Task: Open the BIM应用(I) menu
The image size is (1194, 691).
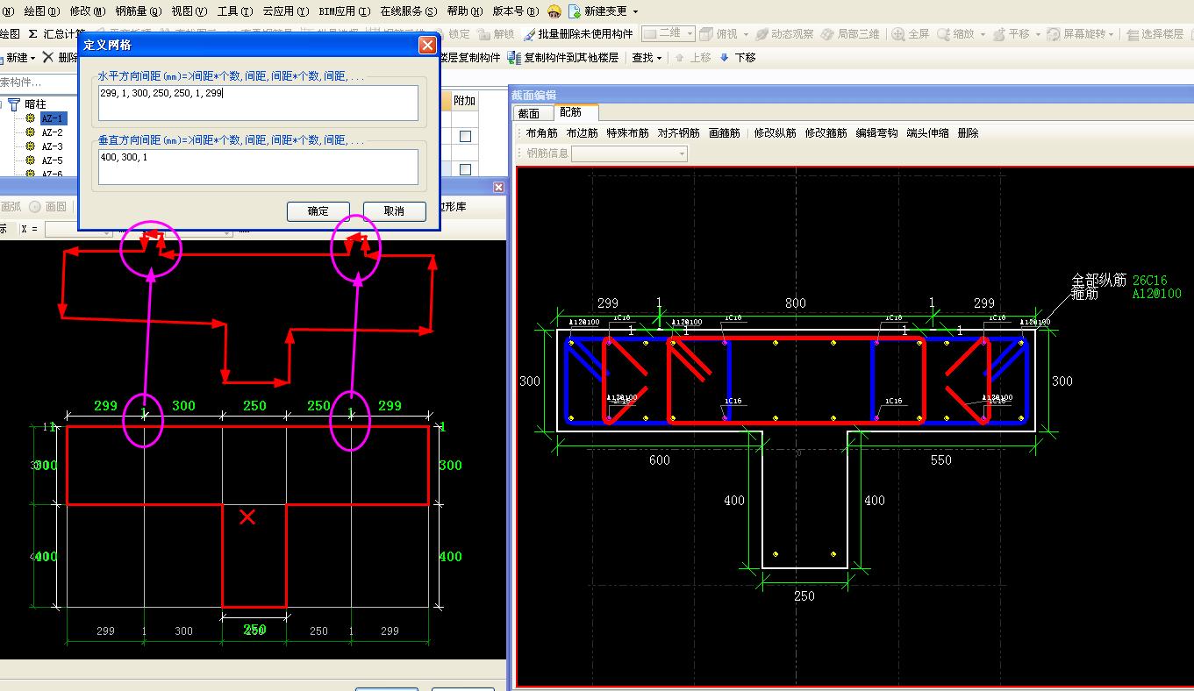Action: coord(344,11)
